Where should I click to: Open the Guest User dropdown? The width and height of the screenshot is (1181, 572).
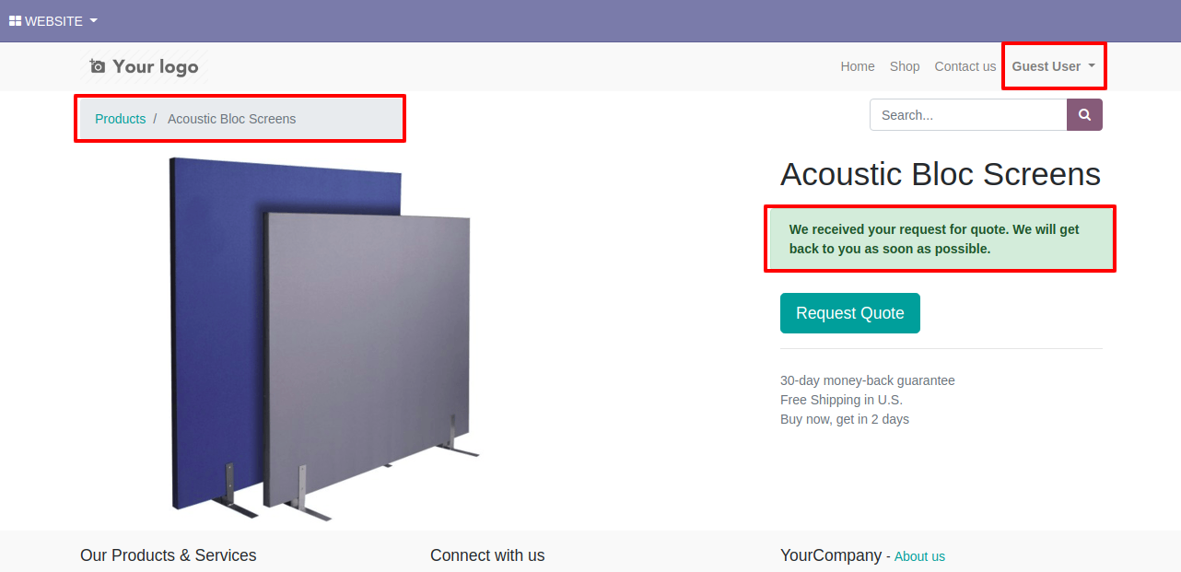point(1054,66)
